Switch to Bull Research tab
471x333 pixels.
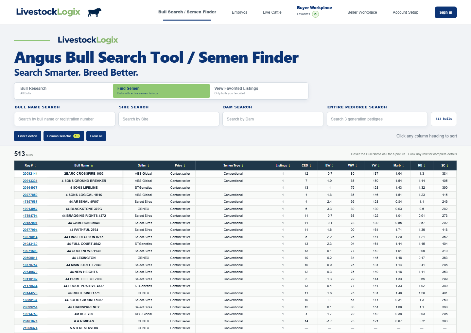[x=64, y=91]
